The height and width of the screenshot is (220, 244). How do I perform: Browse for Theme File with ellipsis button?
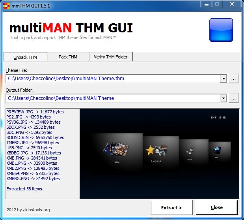(x=234, y=79)
